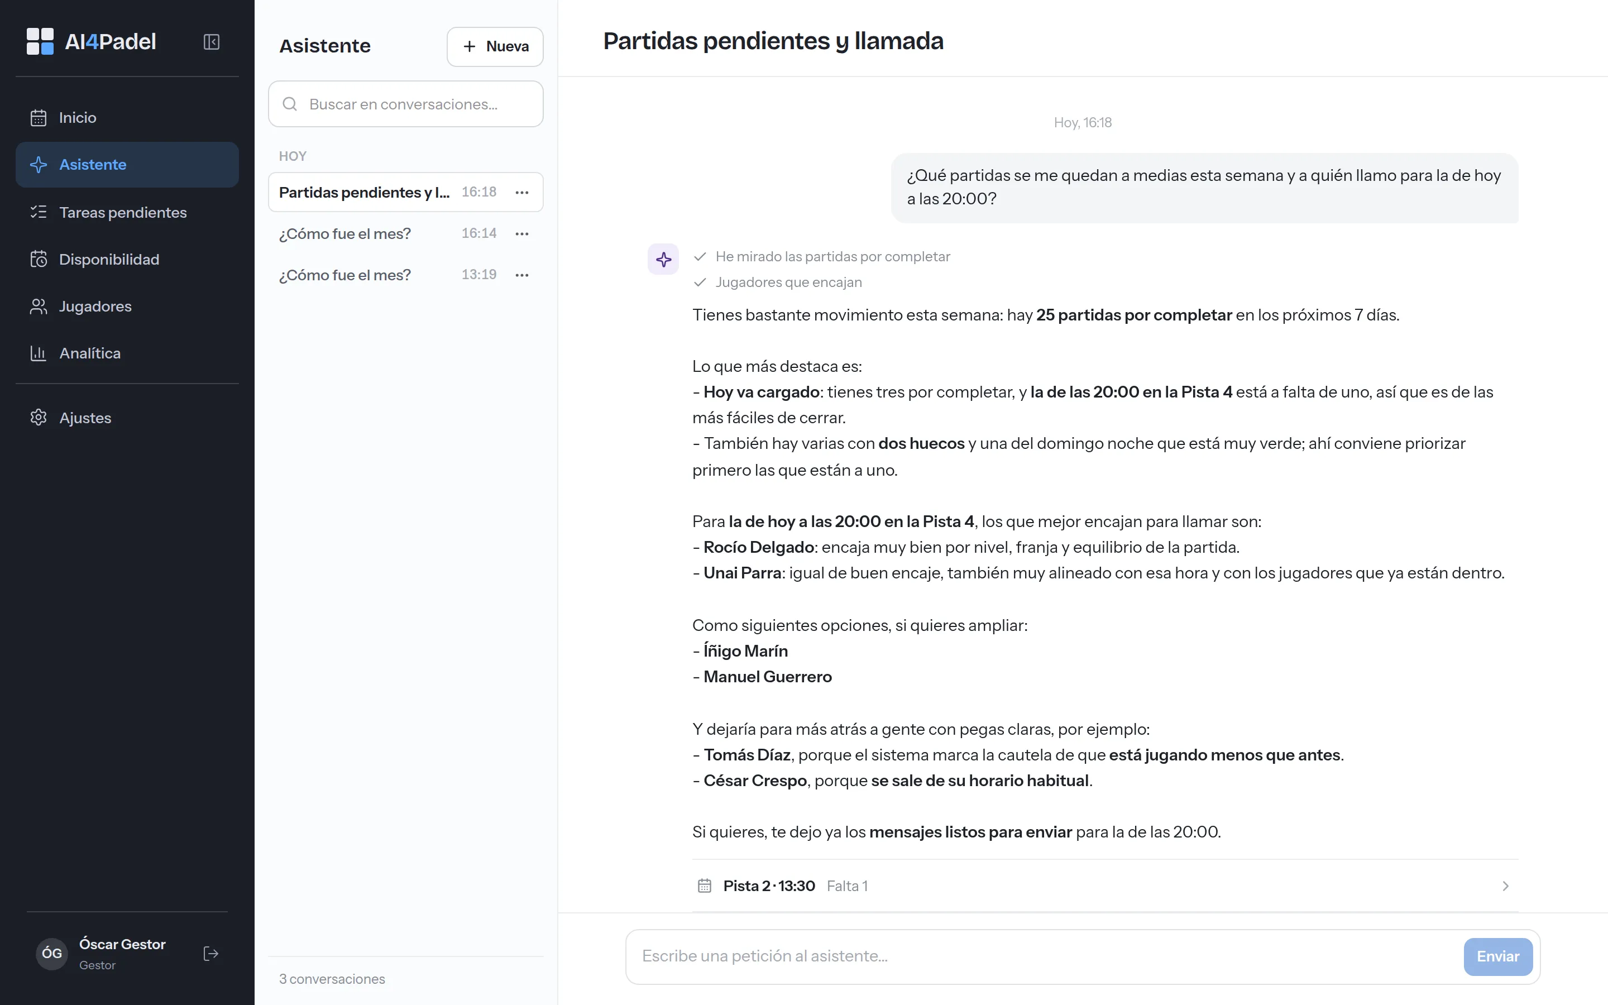This screenshot has height=1005, width=1608.
Task: Click '25 partidas por completar' text
Action: coord(1133,315)
